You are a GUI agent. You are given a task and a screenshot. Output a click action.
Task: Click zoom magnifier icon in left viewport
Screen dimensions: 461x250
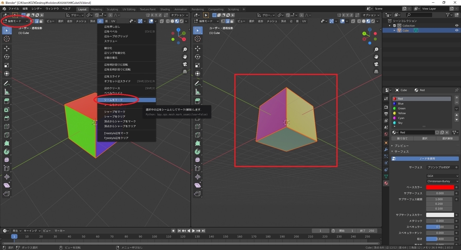pyautogui.click(x=185, y=50)
